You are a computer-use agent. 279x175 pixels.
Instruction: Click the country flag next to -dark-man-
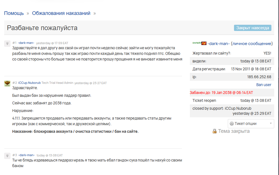[x=204, y=43]
